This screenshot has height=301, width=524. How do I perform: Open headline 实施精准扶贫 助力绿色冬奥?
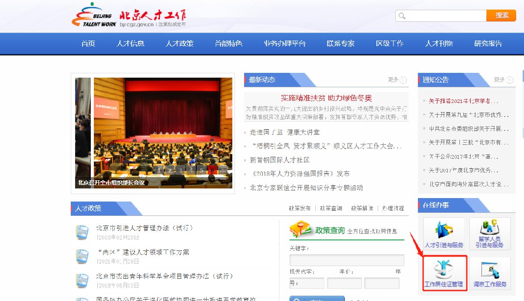326,98
